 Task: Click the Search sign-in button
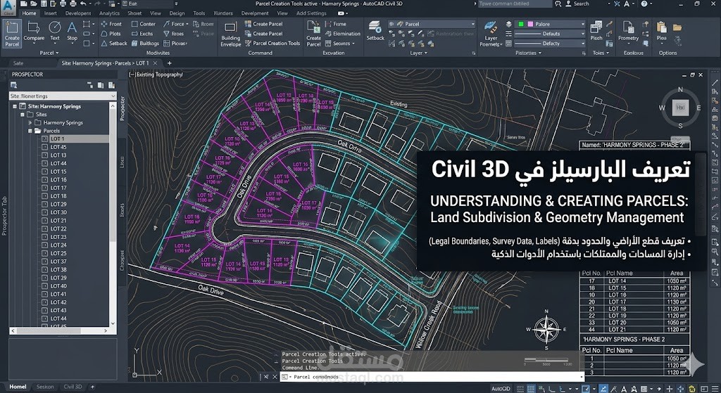pyautogui.click(x=577, y=4)
